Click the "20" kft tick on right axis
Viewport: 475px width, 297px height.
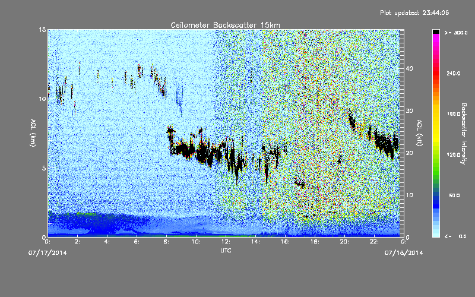click(x=409, y=153)
